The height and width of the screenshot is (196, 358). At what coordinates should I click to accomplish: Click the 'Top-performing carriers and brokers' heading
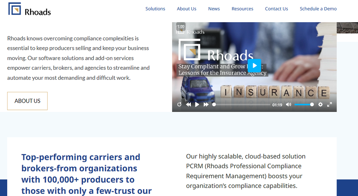tap(87, 174)
